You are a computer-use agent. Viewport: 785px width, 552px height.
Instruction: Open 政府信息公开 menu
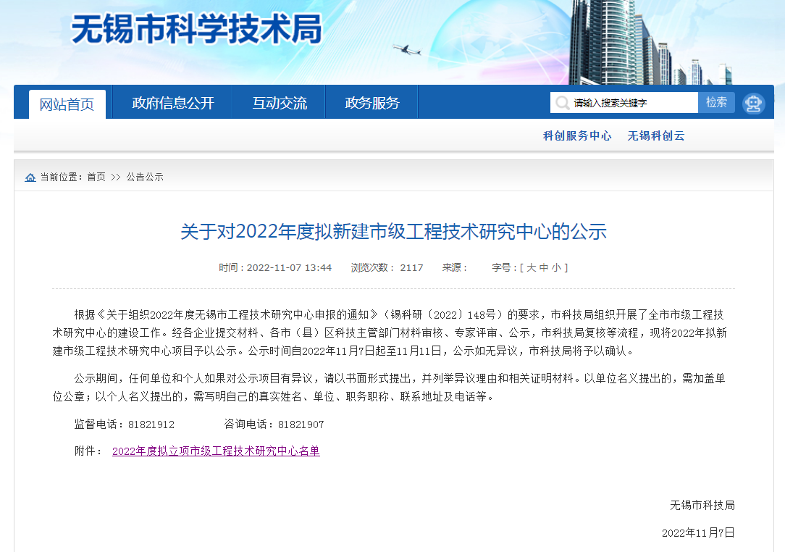click(x=173, y=103)
